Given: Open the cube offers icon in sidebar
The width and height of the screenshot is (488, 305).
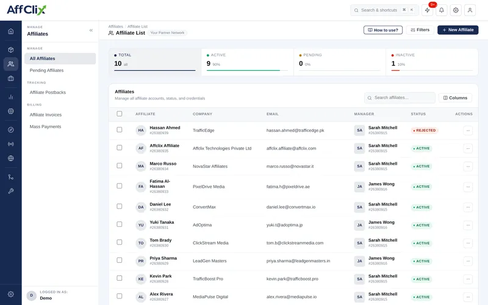Looking at the screenshot, I should coord(10,50).
